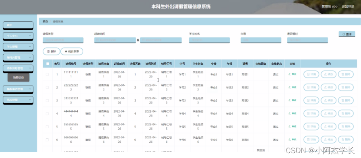
Task: Focus the 学生姓名 search input
Action: tap(209, 40)
